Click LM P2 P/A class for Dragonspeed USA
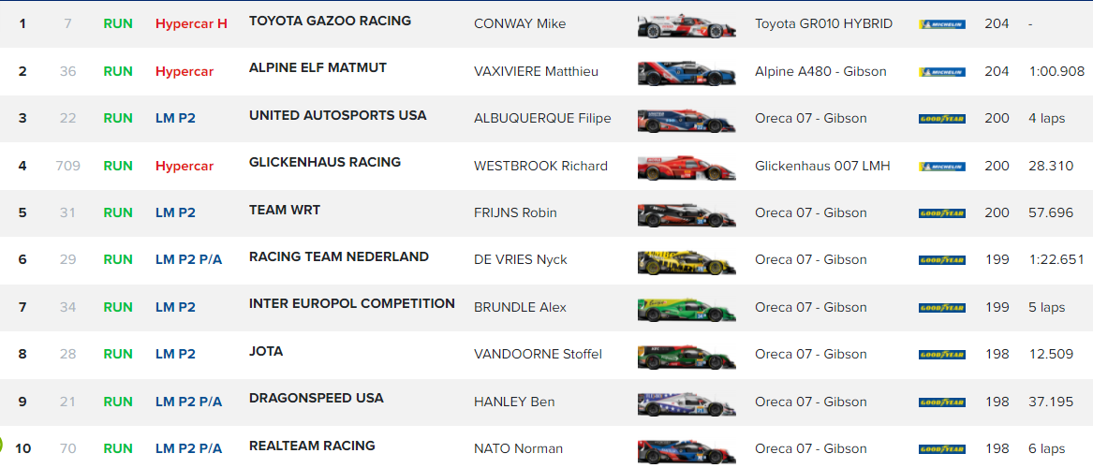 pos(188,402)
